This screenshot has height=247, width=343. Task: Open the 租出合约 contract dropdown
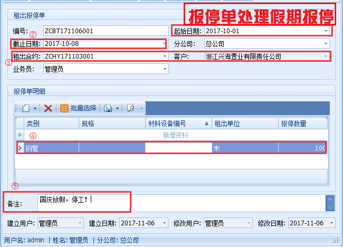(165, 56)
